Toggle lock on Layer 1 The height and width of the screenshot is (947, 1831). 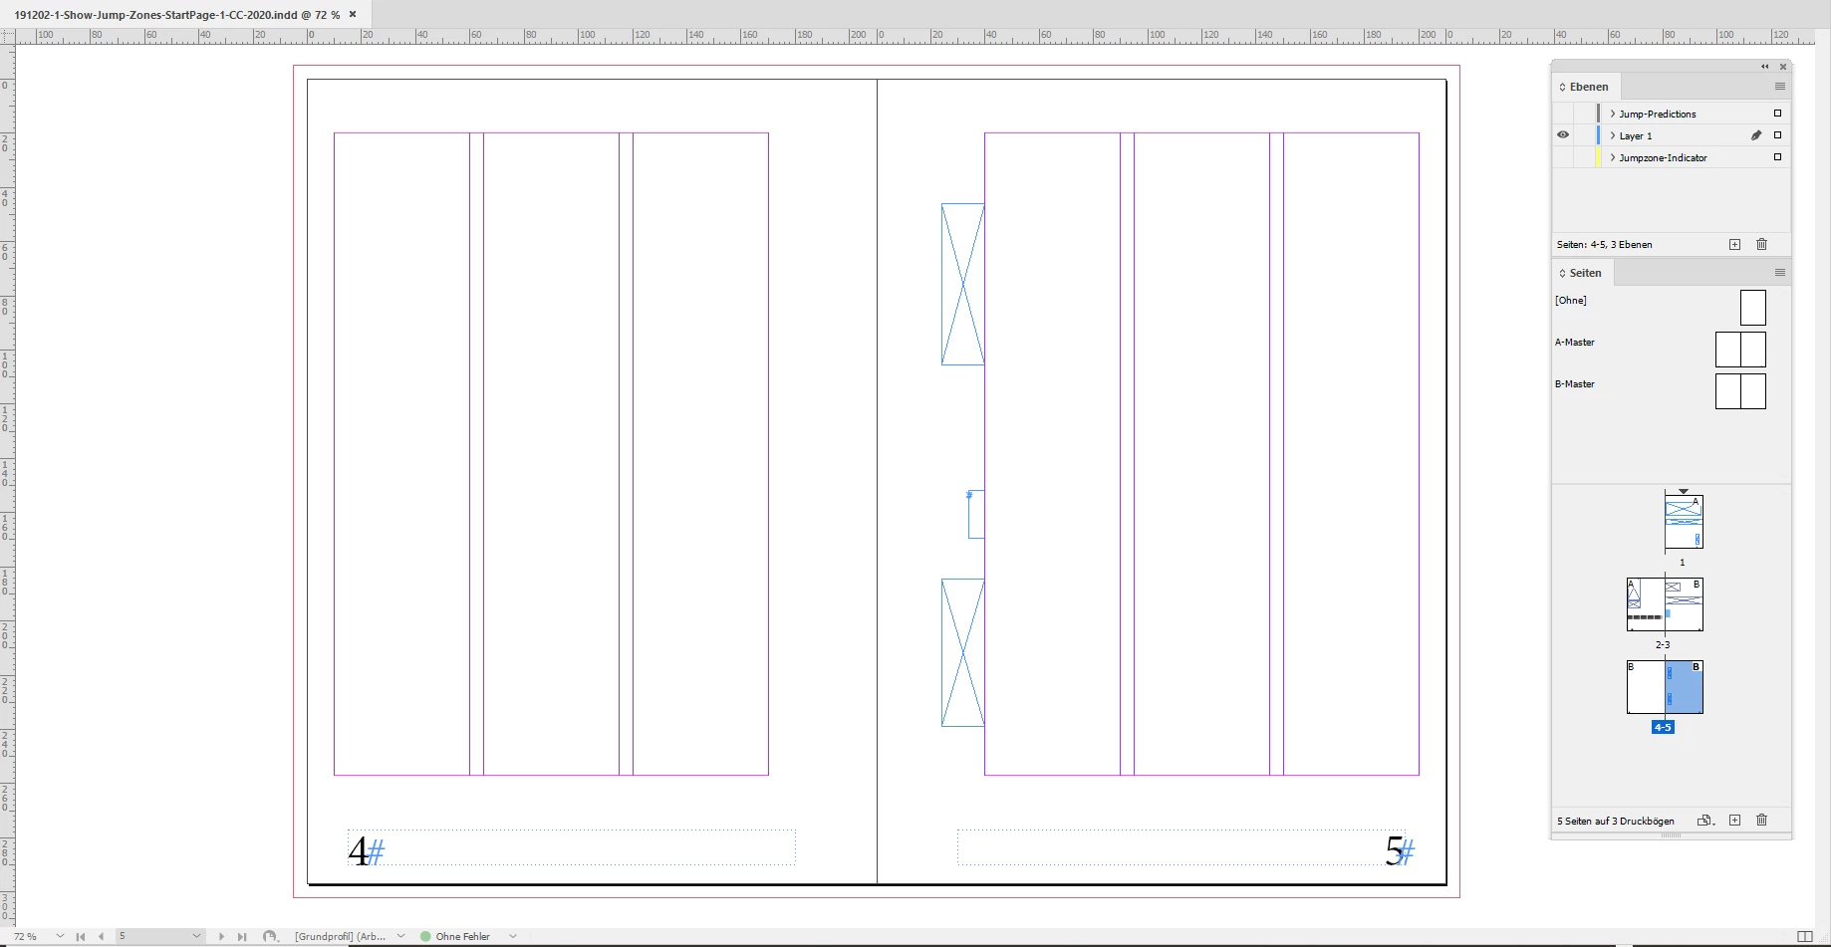coord(1584,135)
